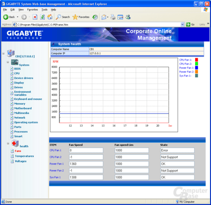Click the health first-aid kit icon
211x205 pixels.
point(15,143)
